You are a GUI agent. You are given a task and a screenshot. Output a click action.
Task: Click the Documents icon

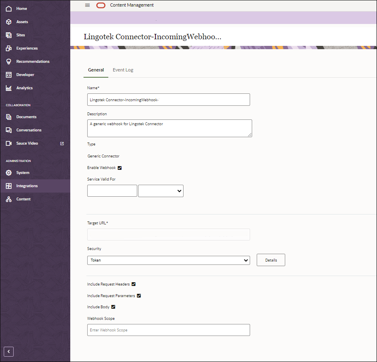[x=9, y=117]
